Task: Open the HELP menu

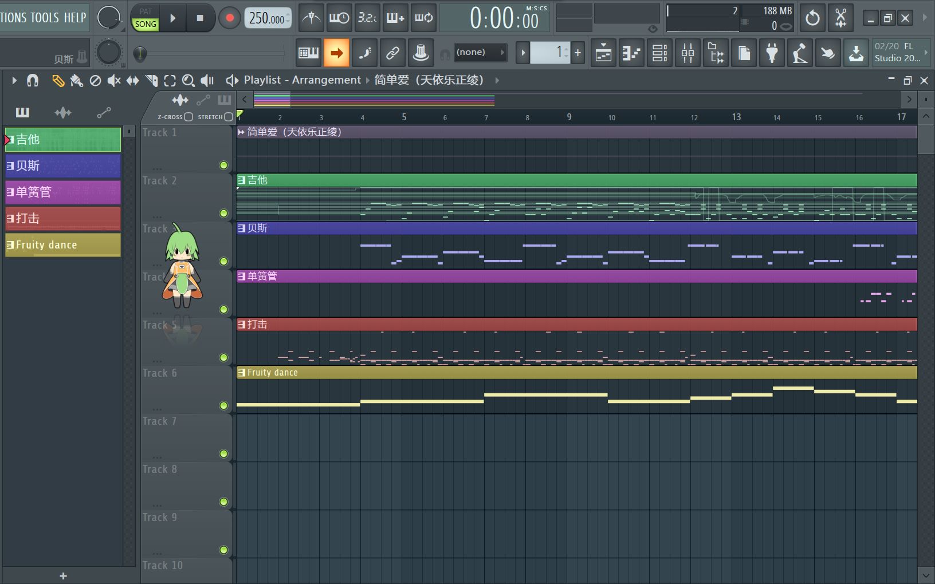Action: point(75,18)
